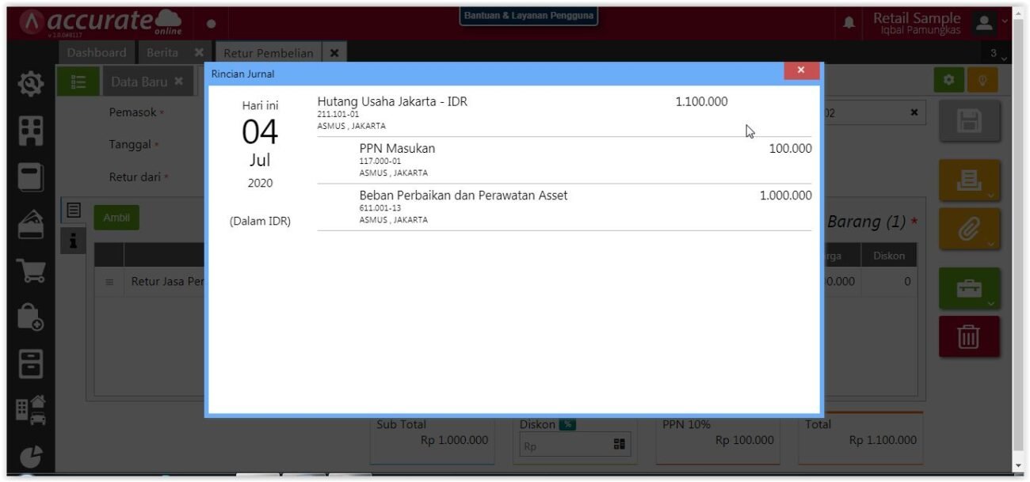Viewport: 1030px width, 482px height.
Task: Click the red trash delete button
Action: [x=969, y=337]
